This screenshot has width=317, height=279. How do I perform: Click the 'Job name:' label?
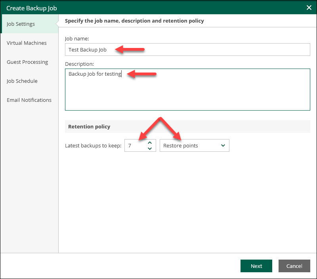(x=77, y=38)
